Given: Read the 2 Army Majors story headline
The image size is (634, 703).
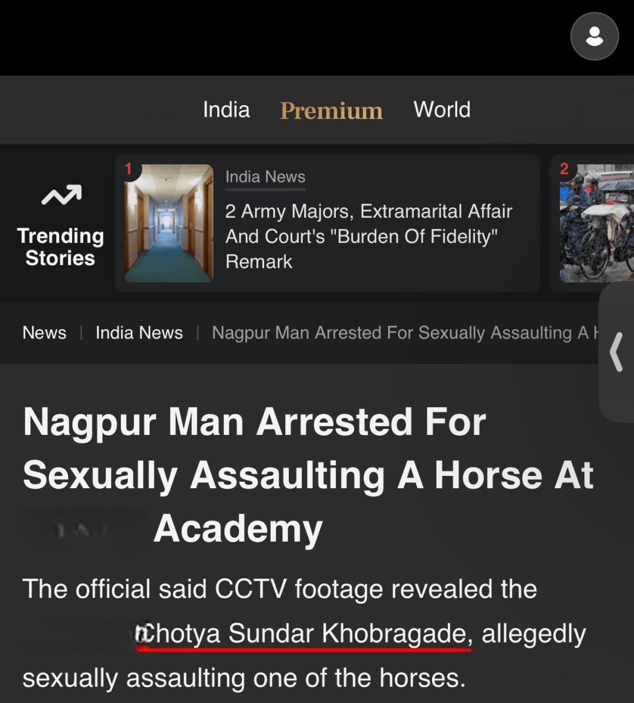Looking at the screenshot, I should pyautogui.click(x=369, y=236).
